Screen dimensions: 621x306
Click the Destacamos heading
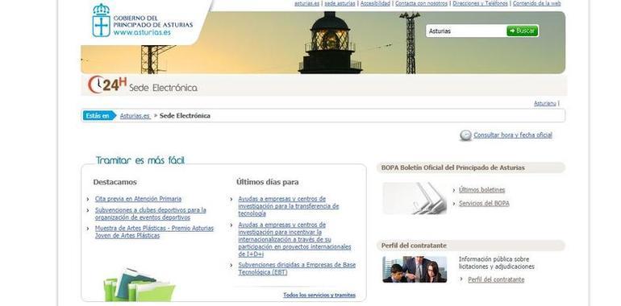115,182
